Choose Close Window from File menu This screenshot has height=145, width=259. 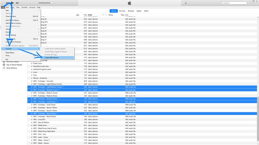click(21, 17)
